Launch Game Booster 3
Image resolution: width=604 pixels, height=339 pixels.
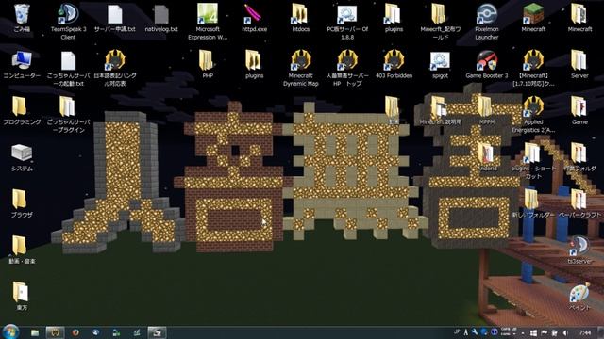click(x=487, y=64)
